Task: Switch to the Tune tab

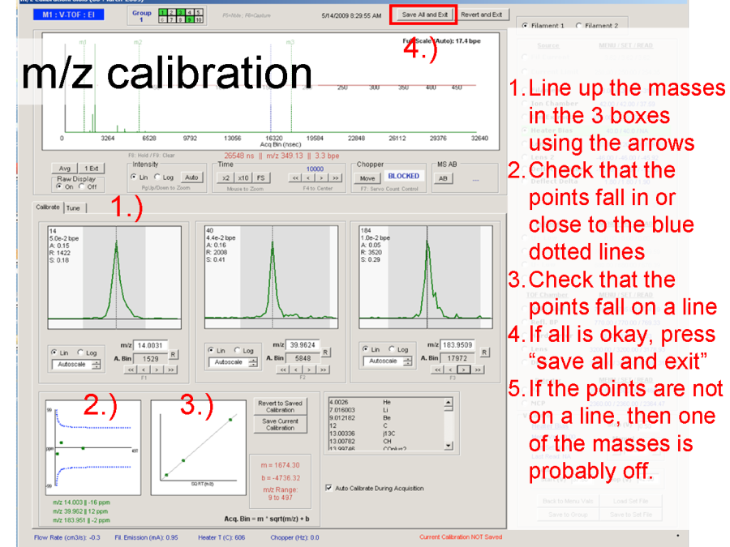Action: 74,207
